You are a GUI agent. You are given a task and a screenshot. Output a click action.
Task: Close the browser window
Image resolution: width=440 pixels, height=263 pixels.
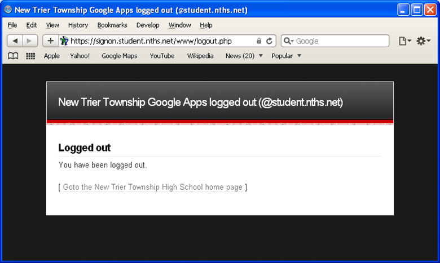coord(430,10)
